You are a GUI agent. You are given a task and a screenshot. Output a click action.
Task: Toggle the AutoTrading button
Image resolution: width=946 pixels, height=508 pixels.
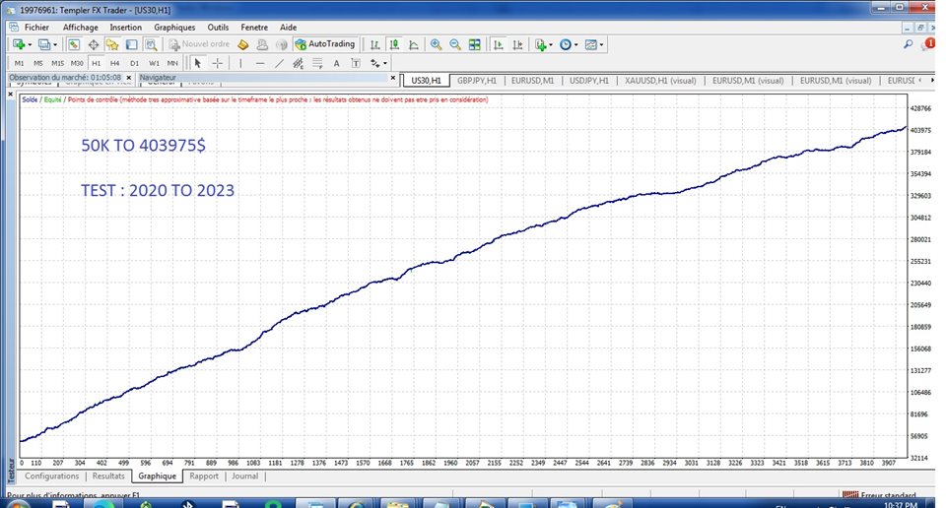[324, 44]
